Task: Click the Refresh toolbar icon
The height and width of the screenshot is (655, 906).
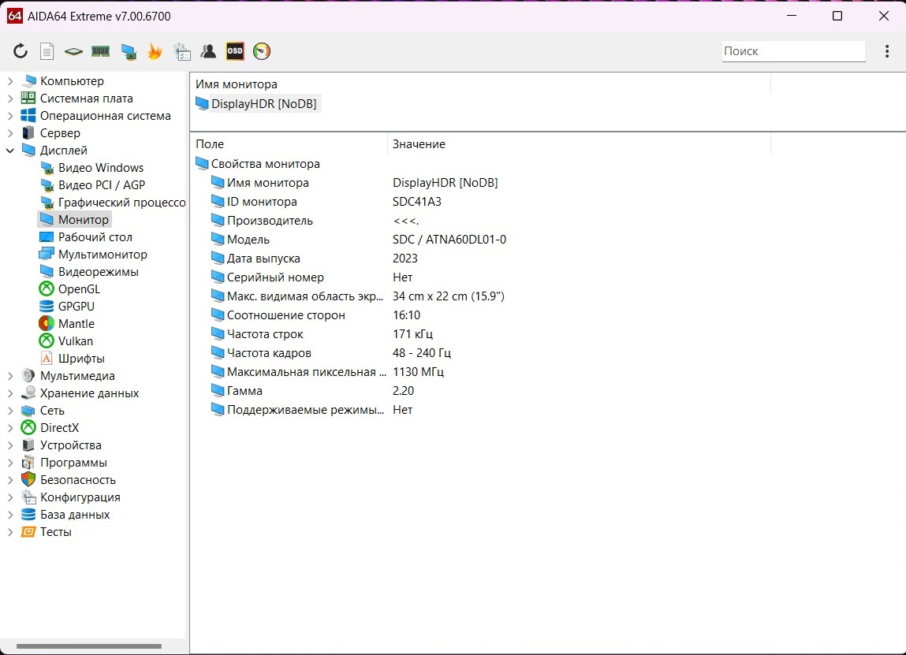Action: (21, 51)
